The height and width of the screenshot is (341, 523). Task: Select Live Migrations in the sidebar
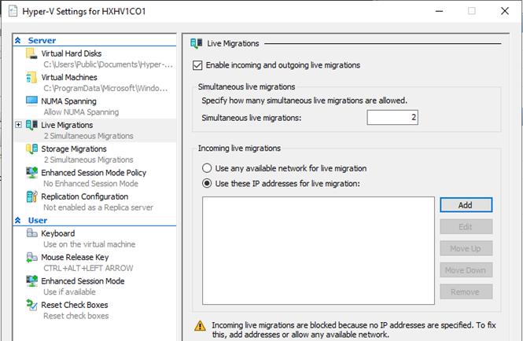click(67, 125)
